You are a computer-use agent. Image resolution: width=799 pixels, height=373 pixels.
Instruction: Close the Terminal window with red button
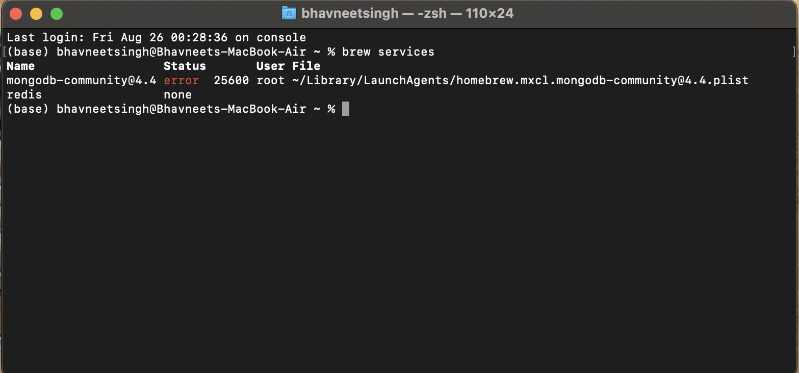tap(16, 14)
